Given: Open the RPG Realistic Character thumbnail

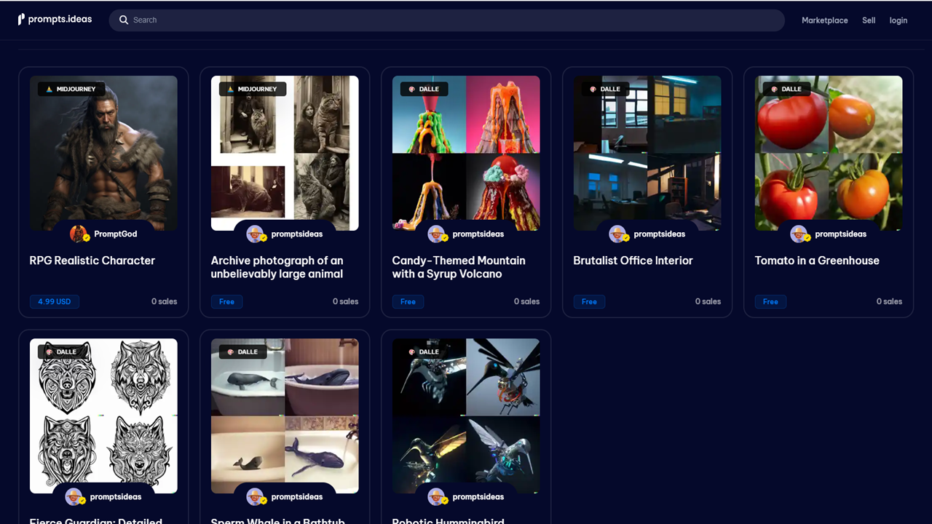Looking at the screenshot, I should tap(103, 153).
